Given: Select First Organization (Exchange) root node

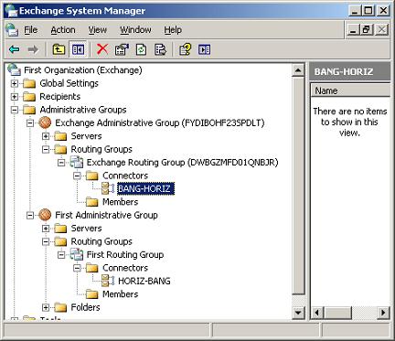Looking at the screenshot, I should pos(83,70).
